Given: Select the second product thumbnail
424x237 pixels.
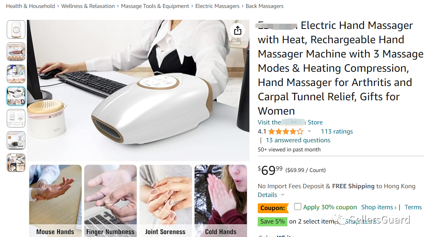Looking at the screenshot, I should (x=16, y=52).
